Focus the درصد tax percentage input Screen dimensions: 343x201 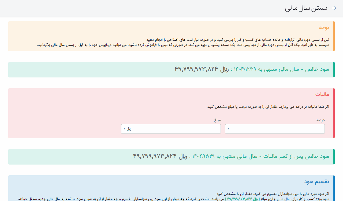(x=275, y=129)
